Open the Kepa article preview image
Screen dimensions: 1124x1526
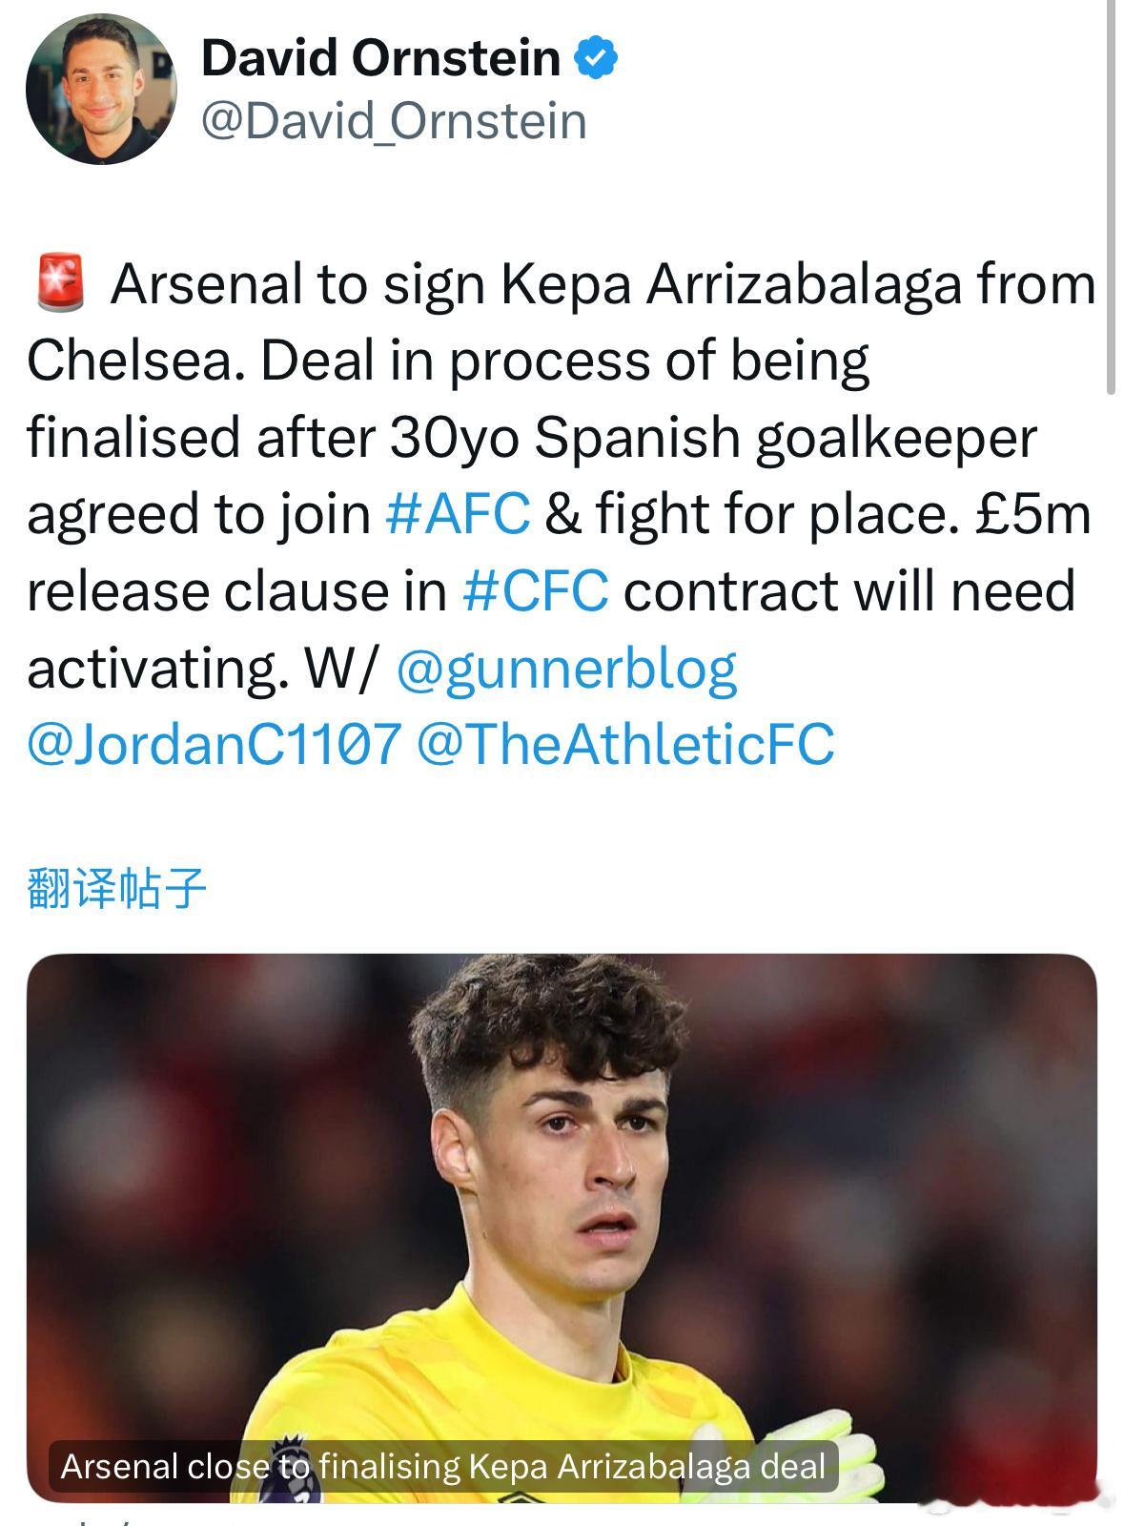[x=562, y=1228]
